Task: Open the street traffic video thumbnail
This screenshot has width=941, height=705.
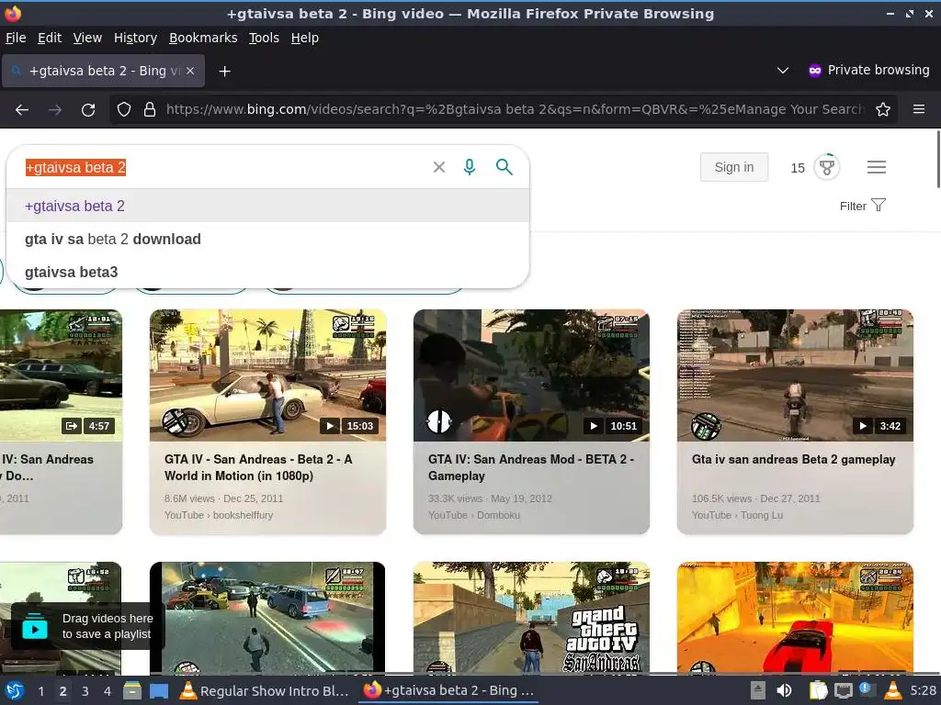Action: (267, 618)
